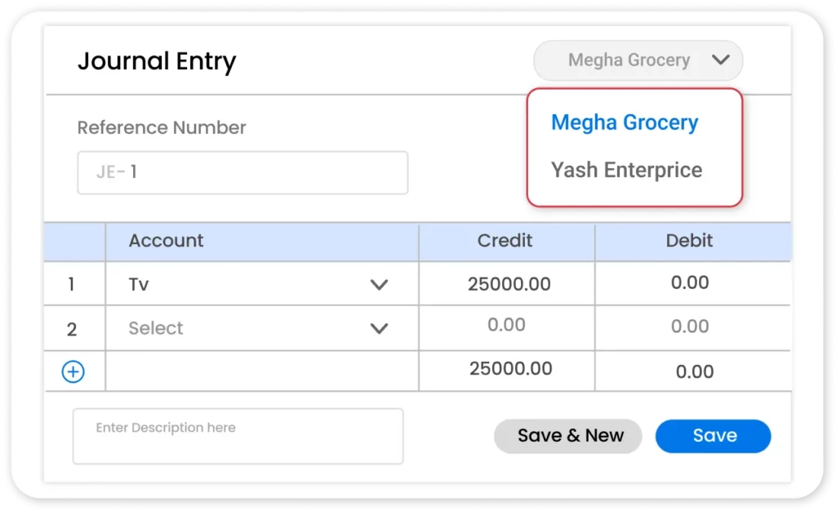Open the Megha Grocery company dropdown
This screenshot has height=511, width=836.
[x=638, y=60]
